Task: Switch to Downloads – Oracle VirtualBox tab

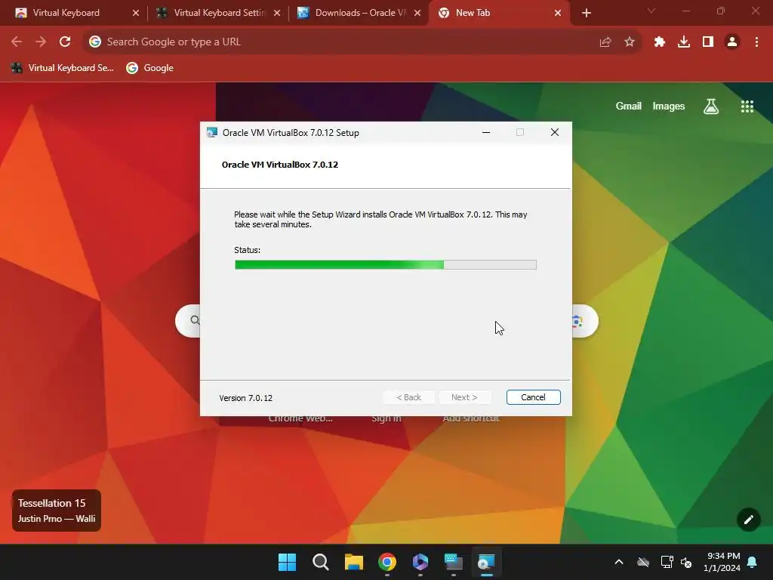Action: point(360,13)
